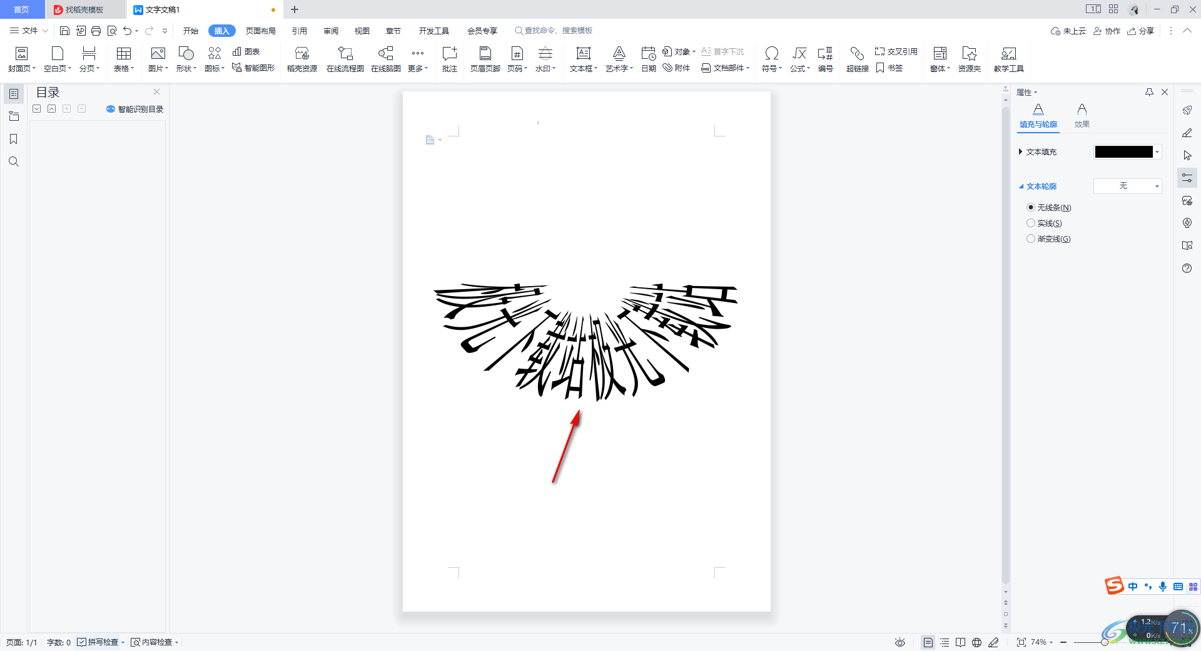Image resolution: width=1201 pixels, height=651 pixels.
Task: Open the shapes gallery
Action: pos(186,60)
